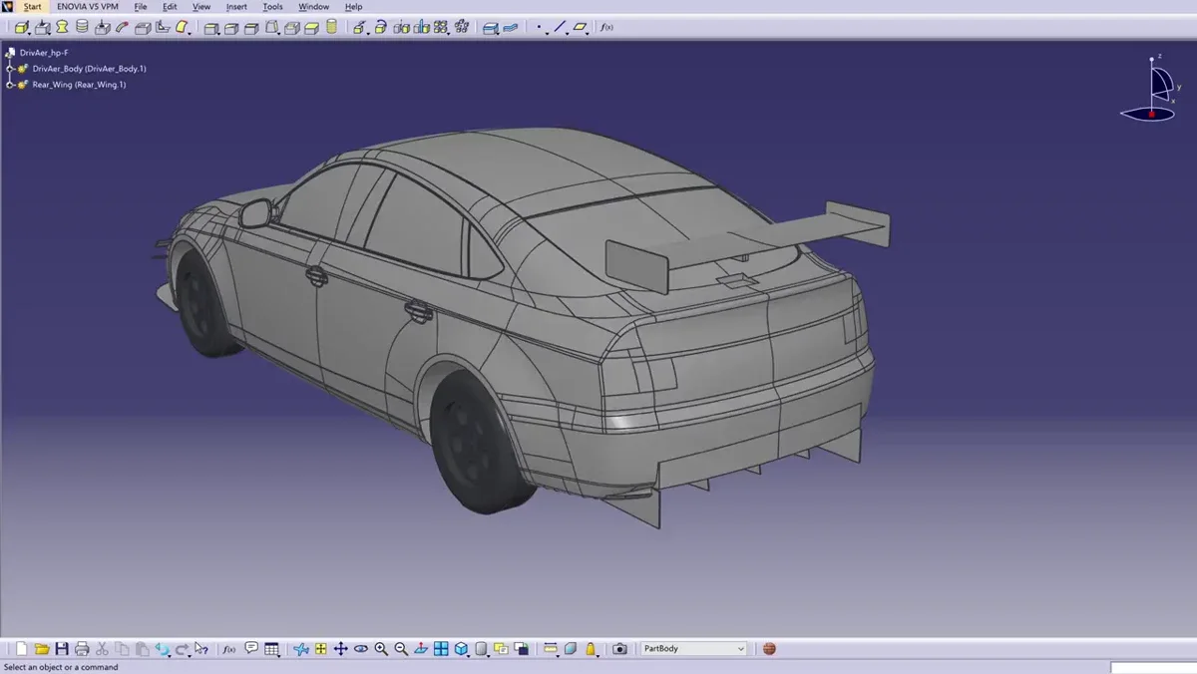Open the Shading view mode dropdown

pos(482,649)
